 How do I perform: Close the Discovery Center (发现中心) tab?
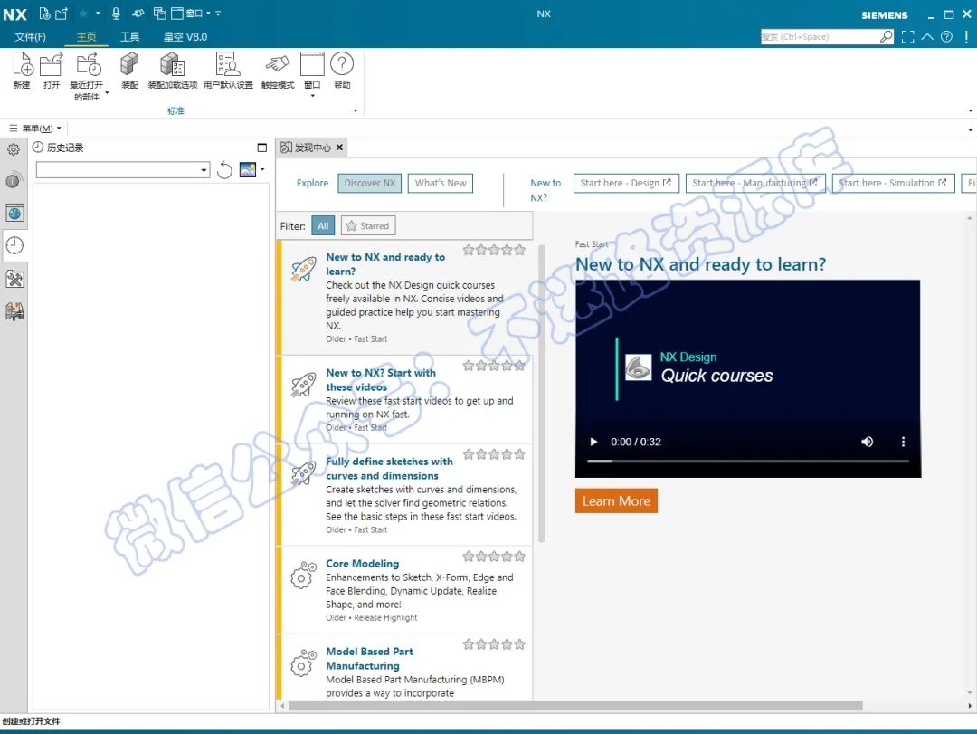339,148
